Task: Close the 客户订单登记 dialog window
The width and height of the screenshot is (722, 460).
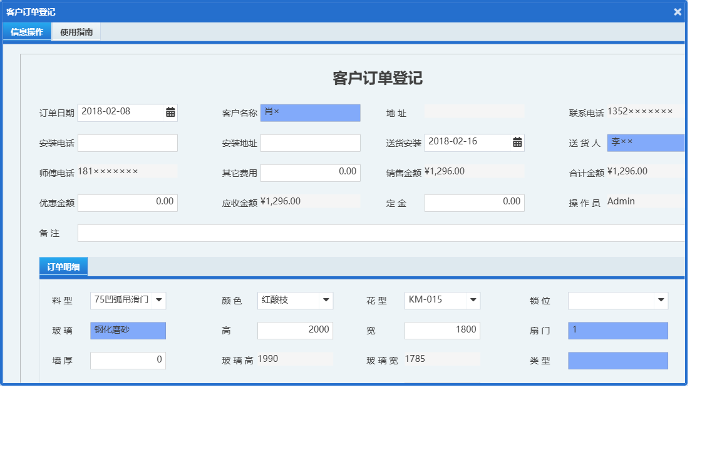Action: 677,11
